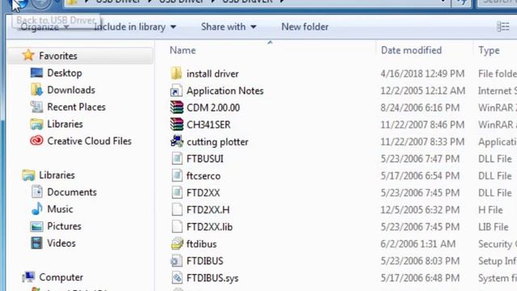Click the Videos library icon
Screen dimensions: 517x291
click(36, 243)
